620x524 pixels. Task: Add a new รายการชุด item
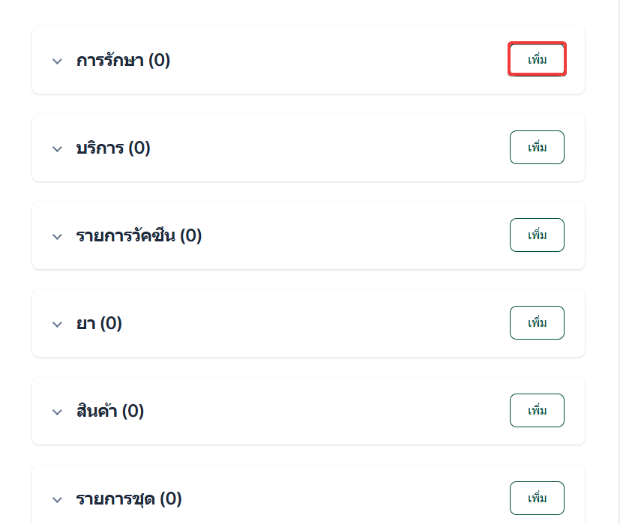[537, 499]
